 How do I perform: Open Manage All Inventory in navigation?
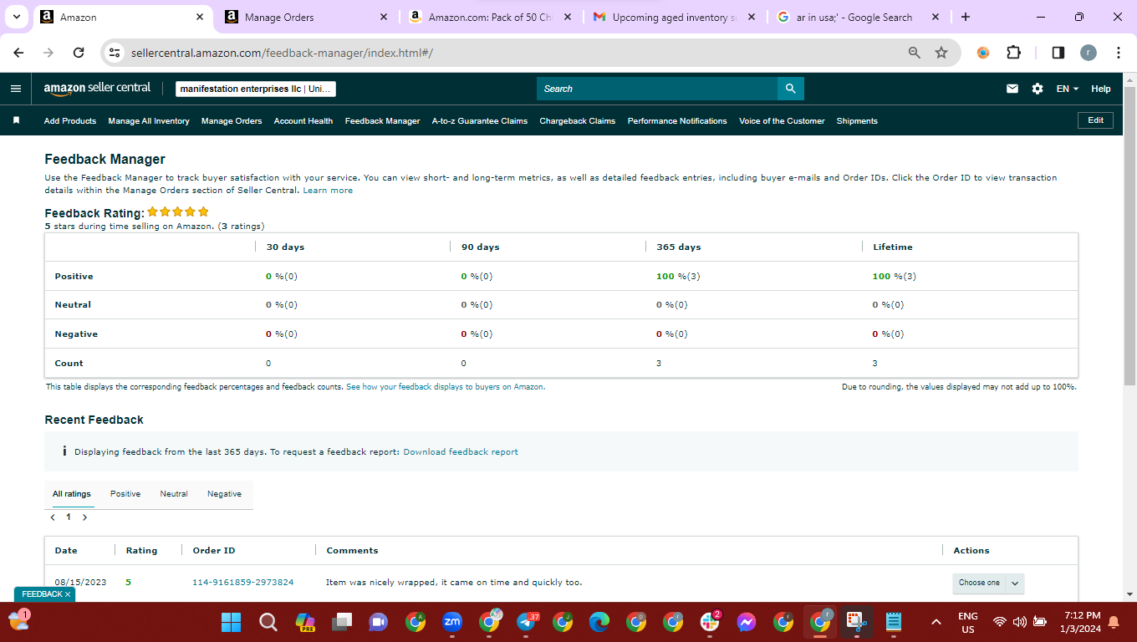click(x=149, y=121)
